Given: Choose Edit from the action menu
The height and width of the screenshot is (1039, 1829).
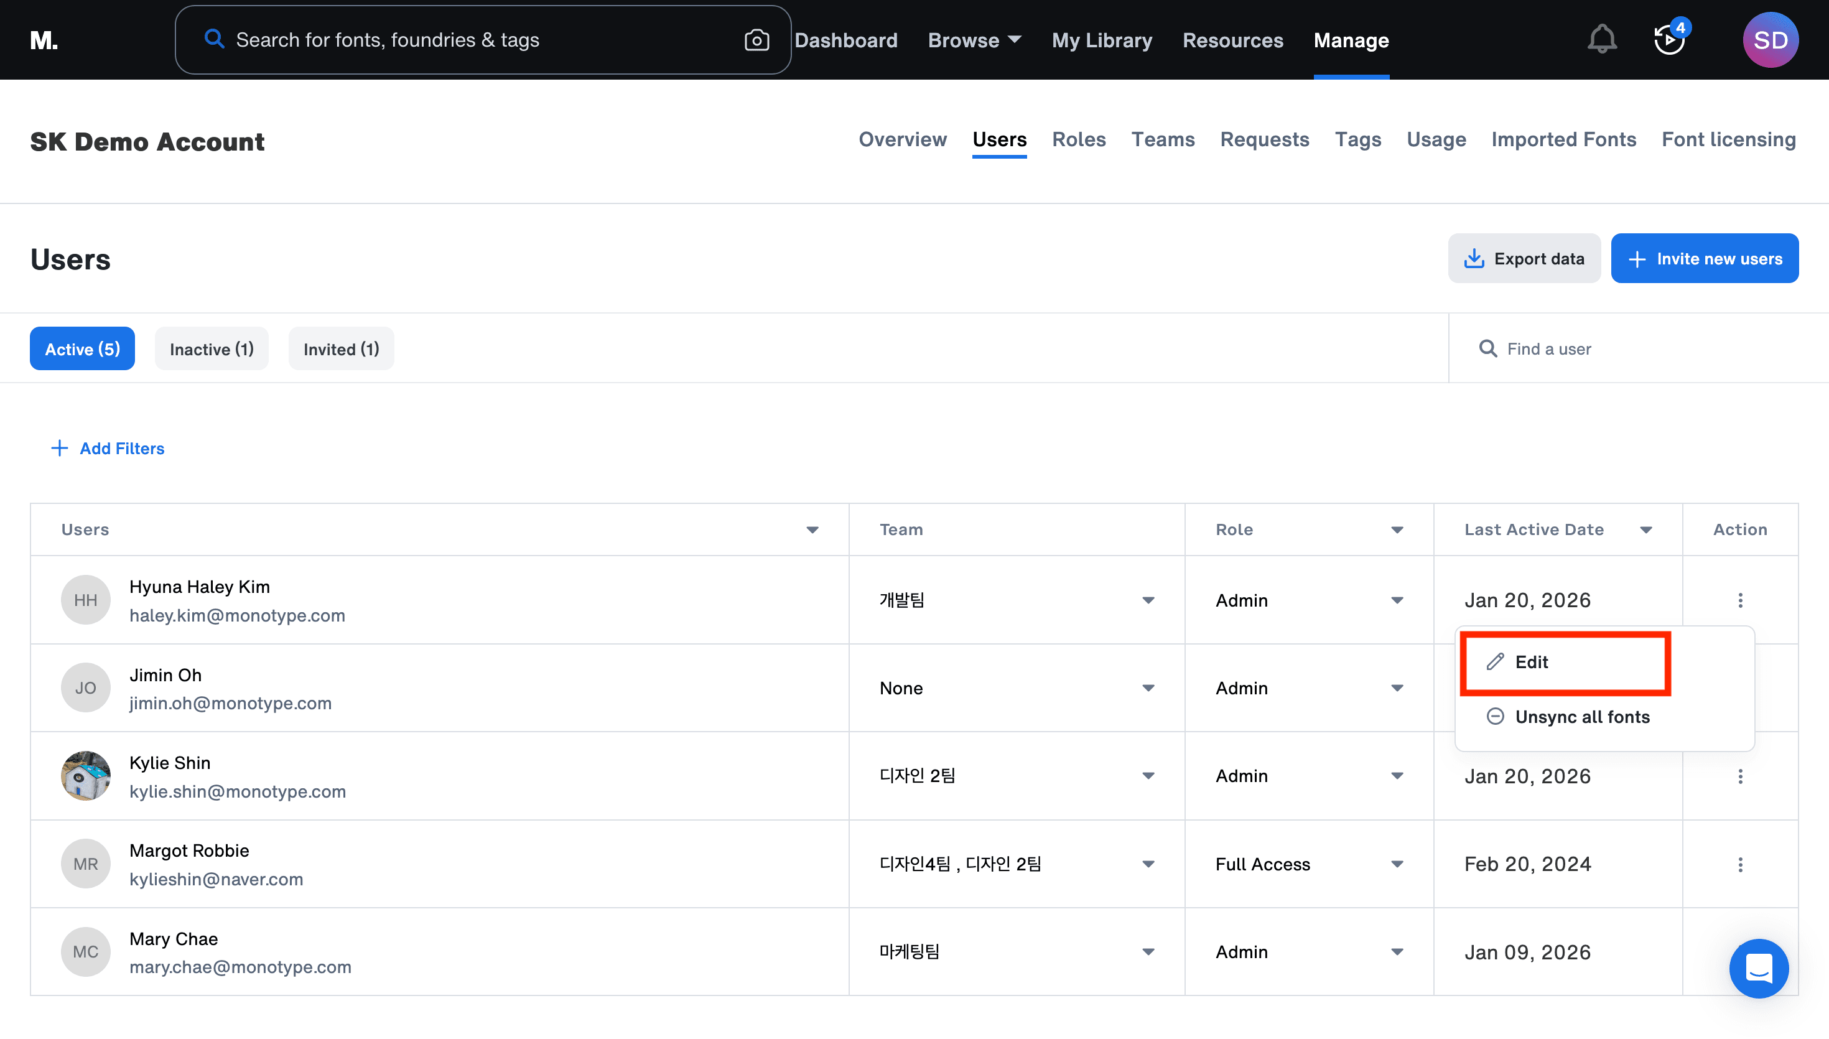Looking at the screenshot, I should [x=1531, y=662].
